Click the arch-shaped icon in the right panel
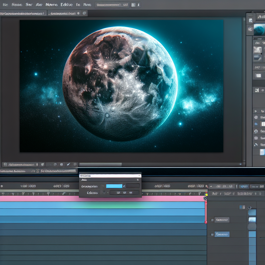 pyautogui.click(x=256, y=145)
